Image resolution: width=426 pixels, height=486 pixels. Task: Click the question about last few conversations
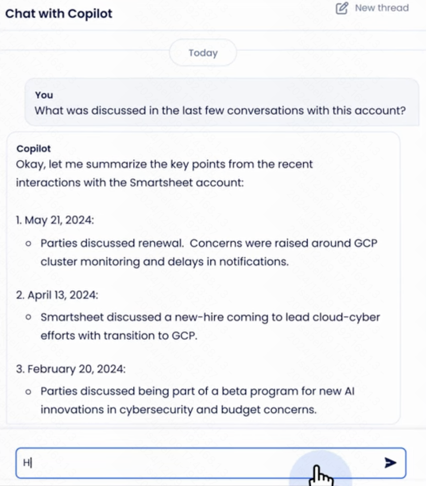point(220,111)
